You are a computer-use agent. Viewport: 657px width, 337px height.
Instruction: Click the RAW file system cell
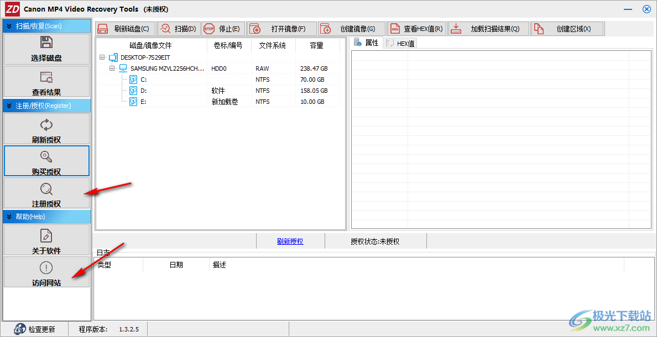273,69
